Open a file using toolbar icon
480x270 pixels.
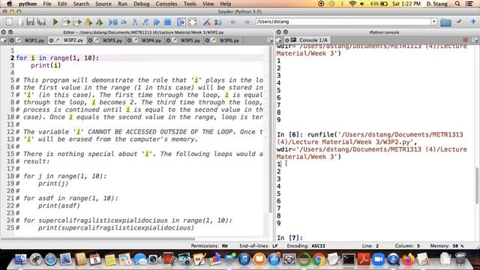coord(20,22)
